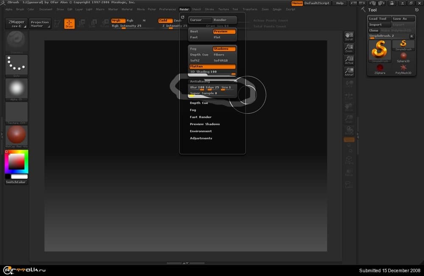
Task: Click the Actual size icon
Action: (x=349, y=60)
